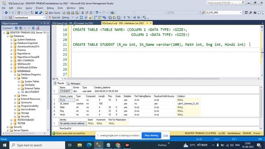Image resolution: width=265 pixels, height=149 pixels.
Task: Click the Activity Monitor icon in Object Explorer
Action: [38, 28]
